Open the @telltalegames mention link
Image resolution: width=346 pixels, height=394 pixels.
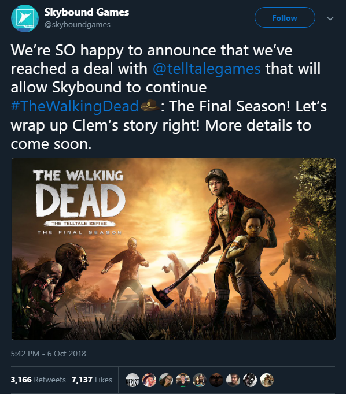point(207,69)
